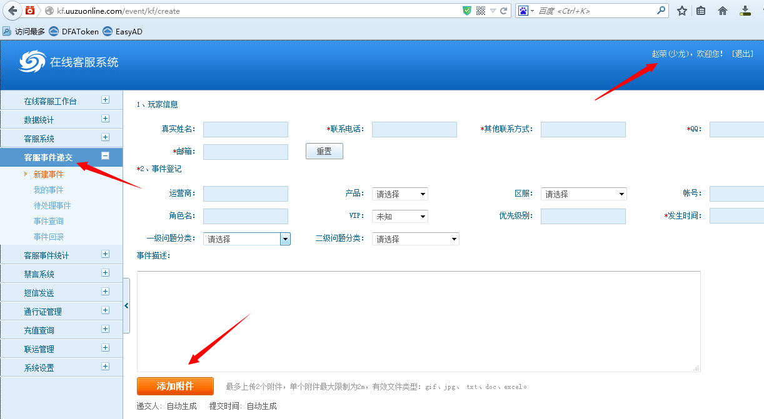The image size is (764, 419).
Task: Click the 联系电话 input field
Action: click(x=415, y=129)
